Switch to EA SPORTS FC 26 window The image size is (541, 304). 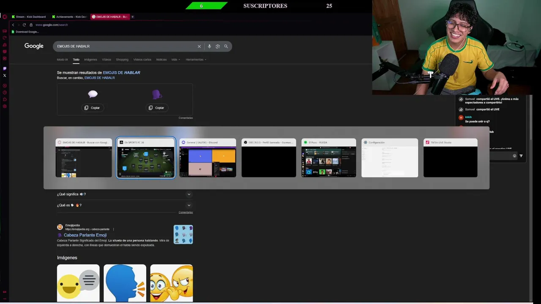click(x=146, y=158)
